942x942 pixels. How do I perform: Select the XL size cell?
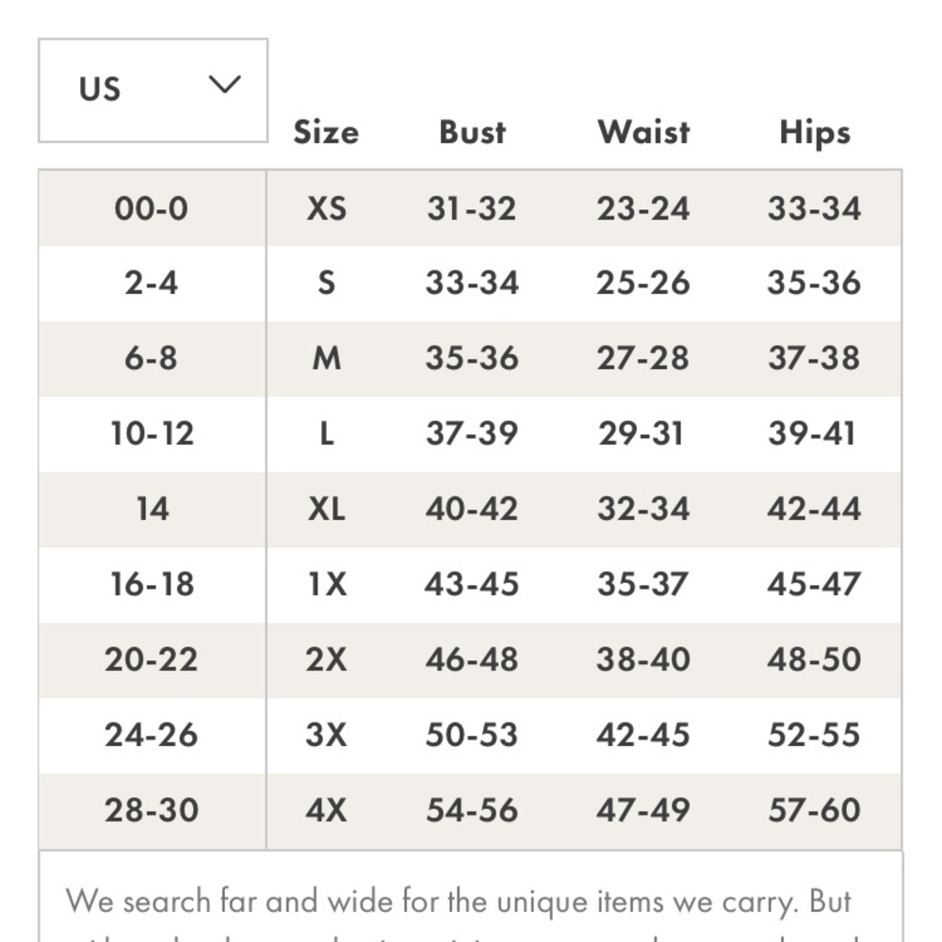pyautogui.click(x=326, y=510)
